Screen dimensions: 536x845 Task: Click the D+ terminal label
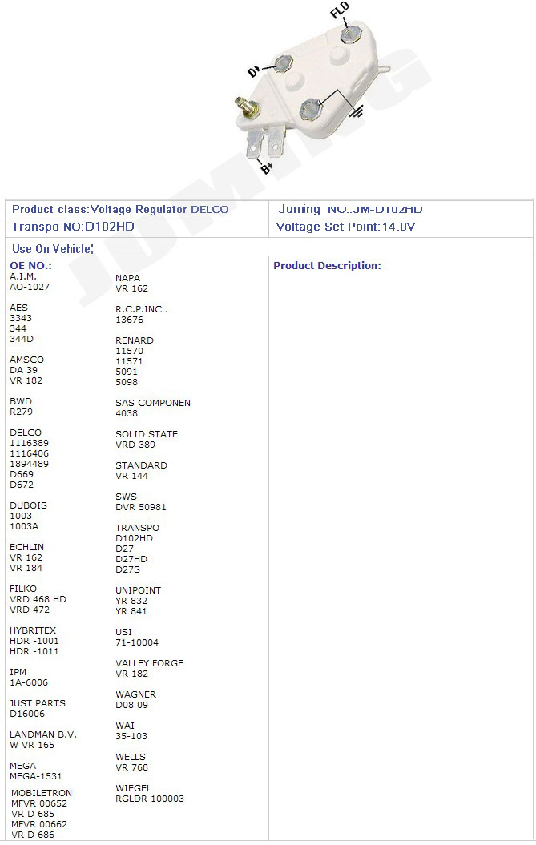tap(254, 71)
